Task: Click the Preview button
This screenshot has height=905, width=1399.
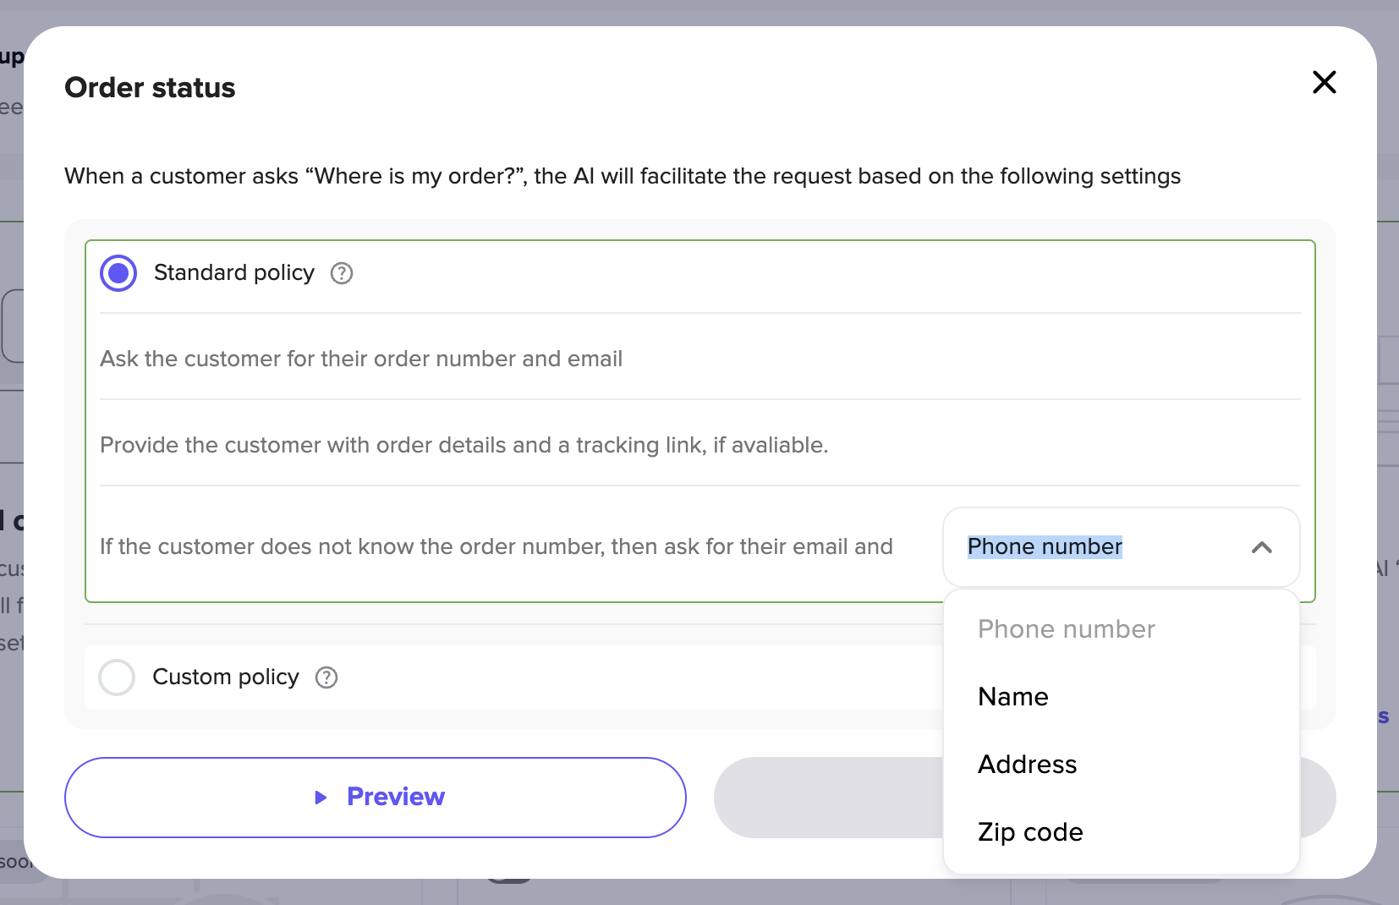Action: point(376,798)
